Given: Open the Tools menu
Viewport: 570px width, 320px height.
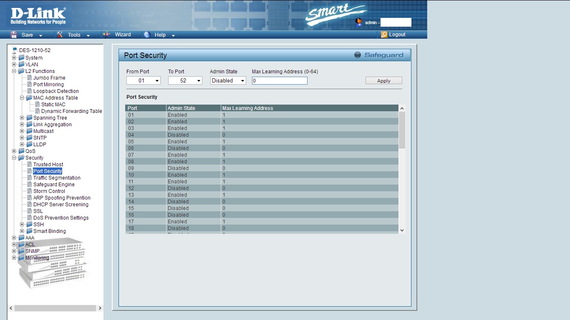Looking at the screenshot, I should (74, 35).
